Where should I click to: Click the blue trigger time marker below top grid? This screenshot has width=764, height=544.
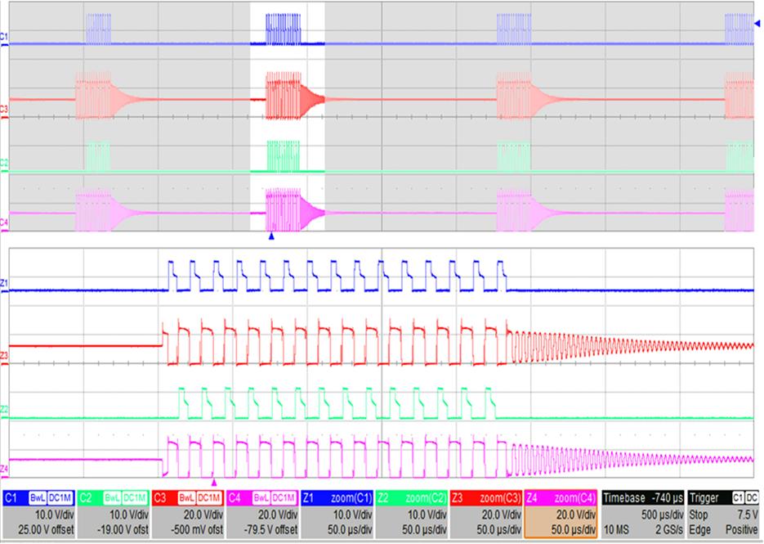click(271, 236)
